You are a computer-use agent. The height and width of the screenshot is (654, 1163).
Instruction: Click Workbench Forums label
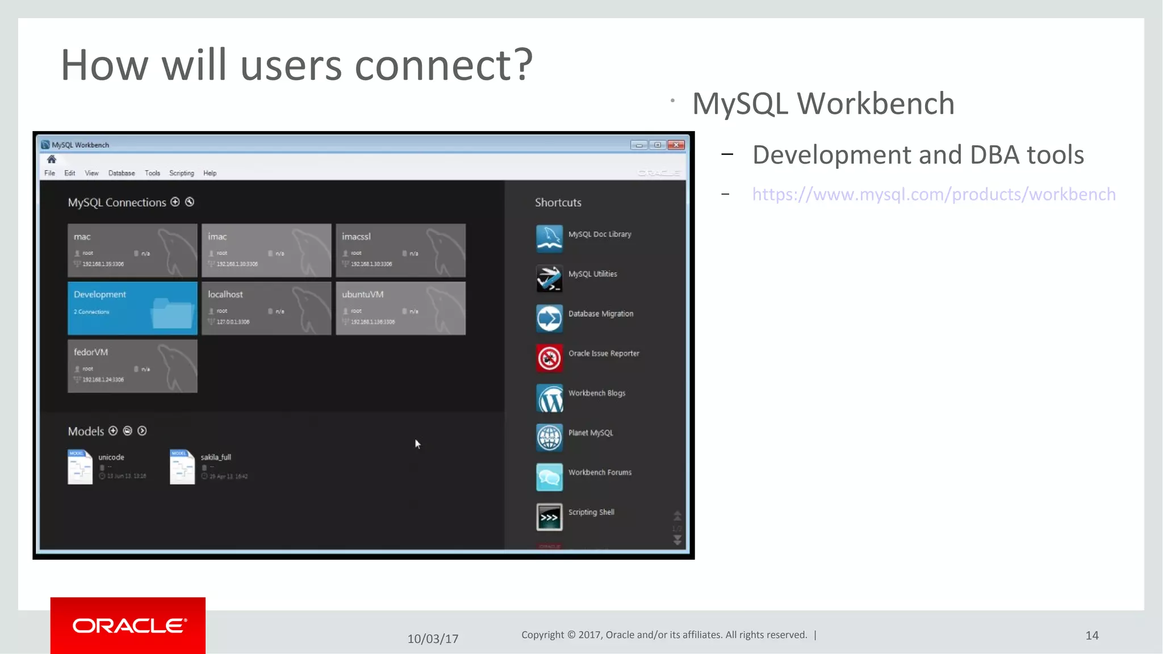pyautogui.click(x=600, y=472)
